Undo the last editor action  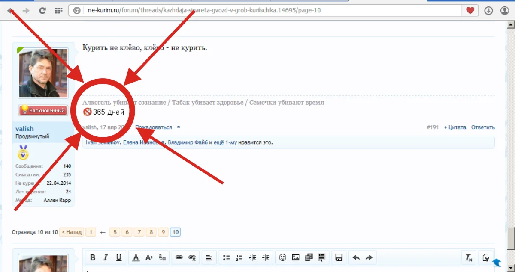[x=356, y=257]
